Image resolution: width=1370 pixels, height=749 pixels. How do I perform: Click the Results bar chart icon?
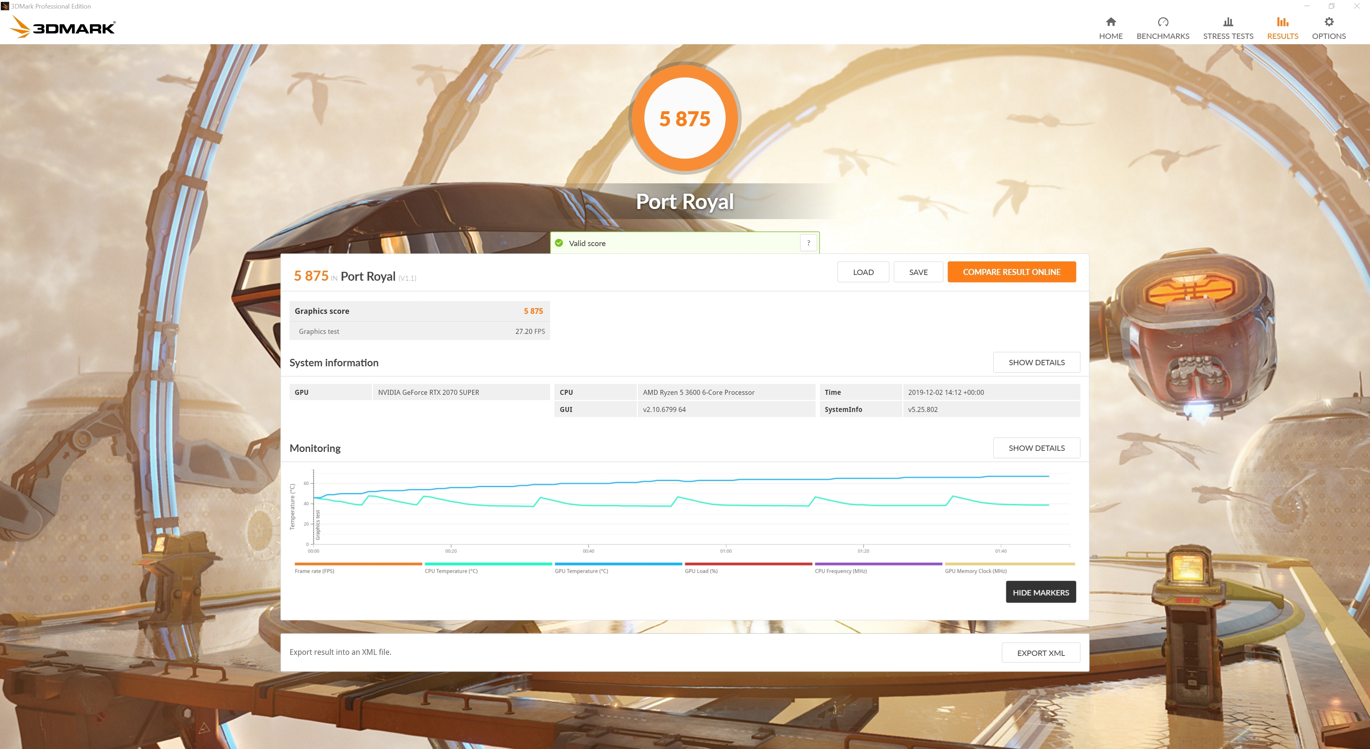tap(1282, 22)
